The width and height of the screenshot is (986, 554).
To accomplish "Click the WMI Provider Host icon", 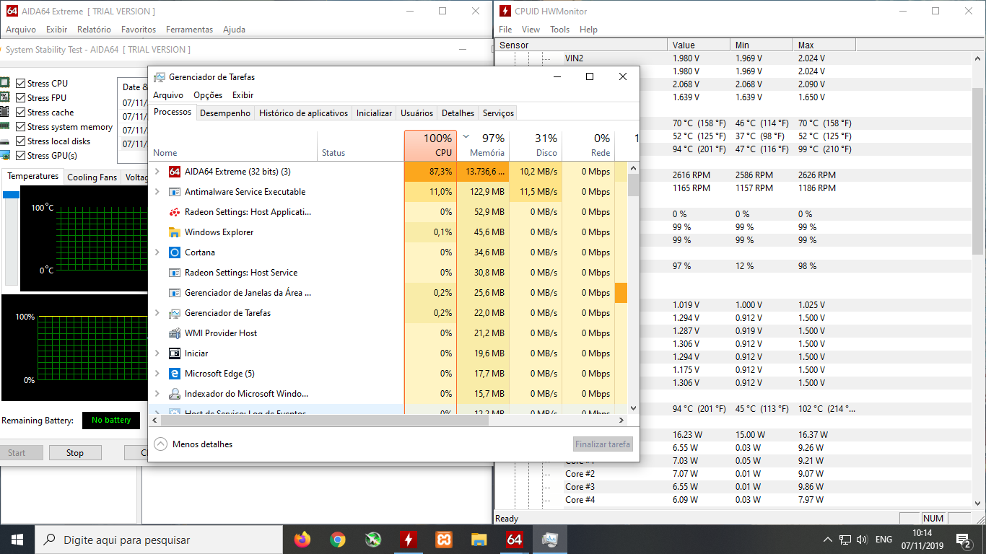I will tap(174, 333).
